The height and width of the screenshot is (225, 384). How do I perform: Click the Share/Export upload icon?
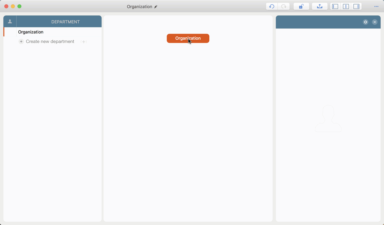click(x=319, y=7)
